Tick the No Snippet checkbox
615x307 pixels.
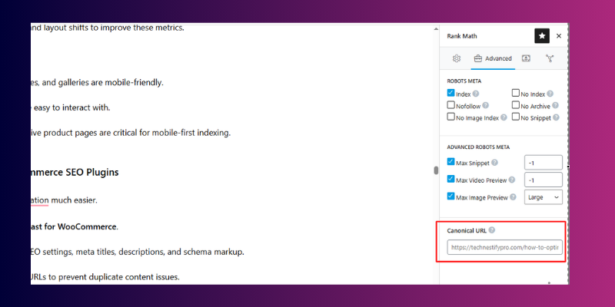tap(516, 117)
